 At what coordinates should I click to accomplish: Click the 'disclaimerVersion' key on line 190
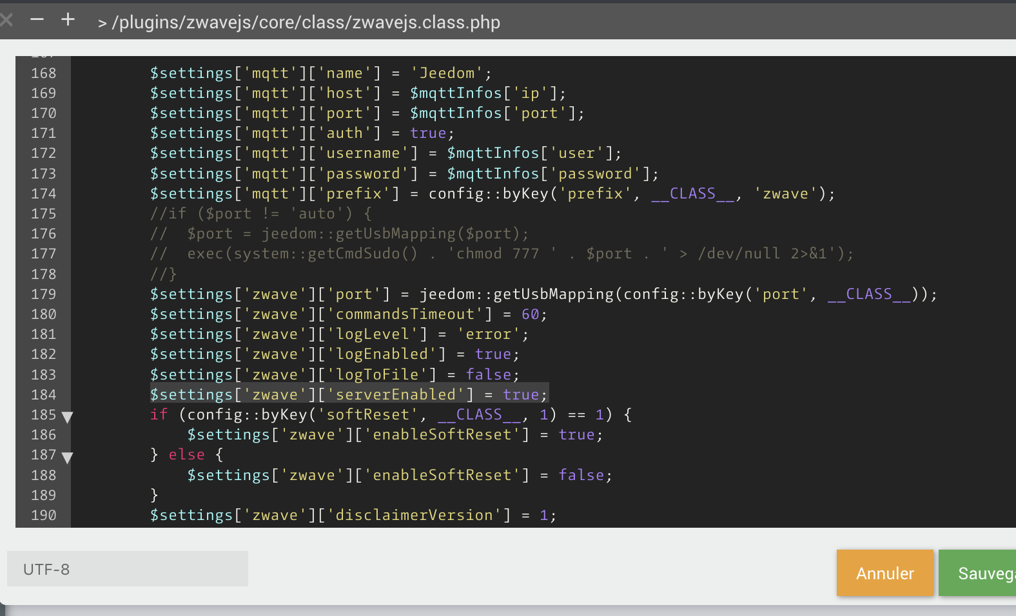click(414, 515)
